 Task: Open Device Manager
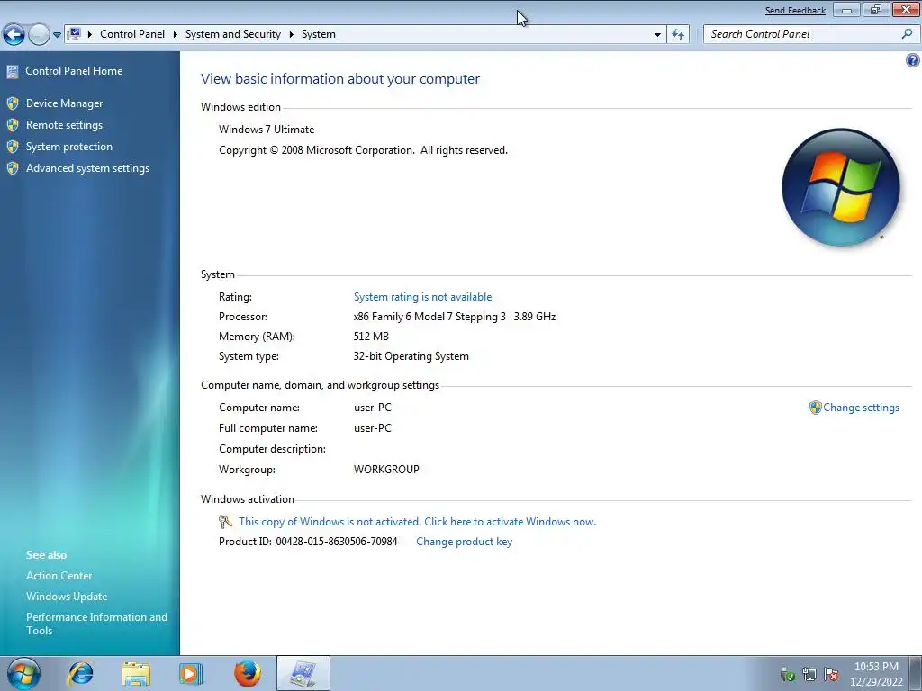tap(64, 103)
